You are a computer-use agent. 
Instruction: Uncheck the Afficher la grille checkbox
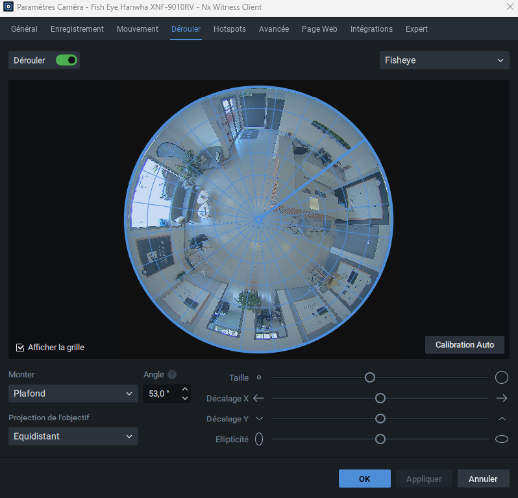(20, 348)
